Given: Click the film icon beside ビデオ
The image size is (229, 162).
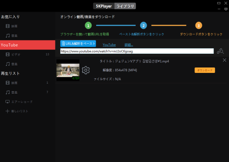Looking at the screenshot, I should pos(7,55).
